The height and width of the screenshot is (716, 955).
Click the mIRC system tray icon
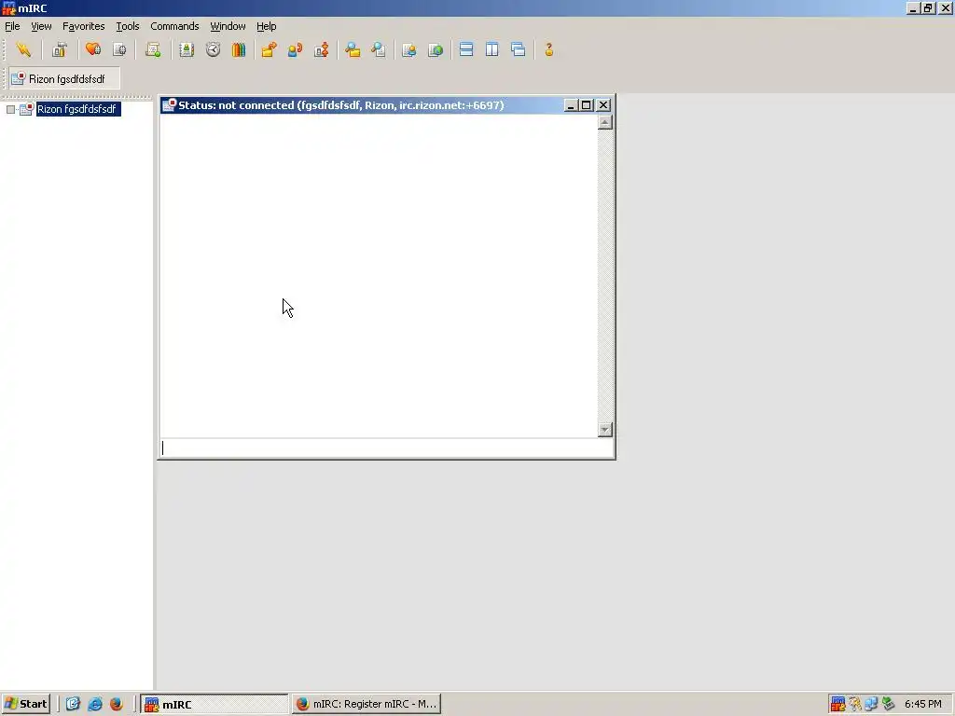(x=838, y=704)
